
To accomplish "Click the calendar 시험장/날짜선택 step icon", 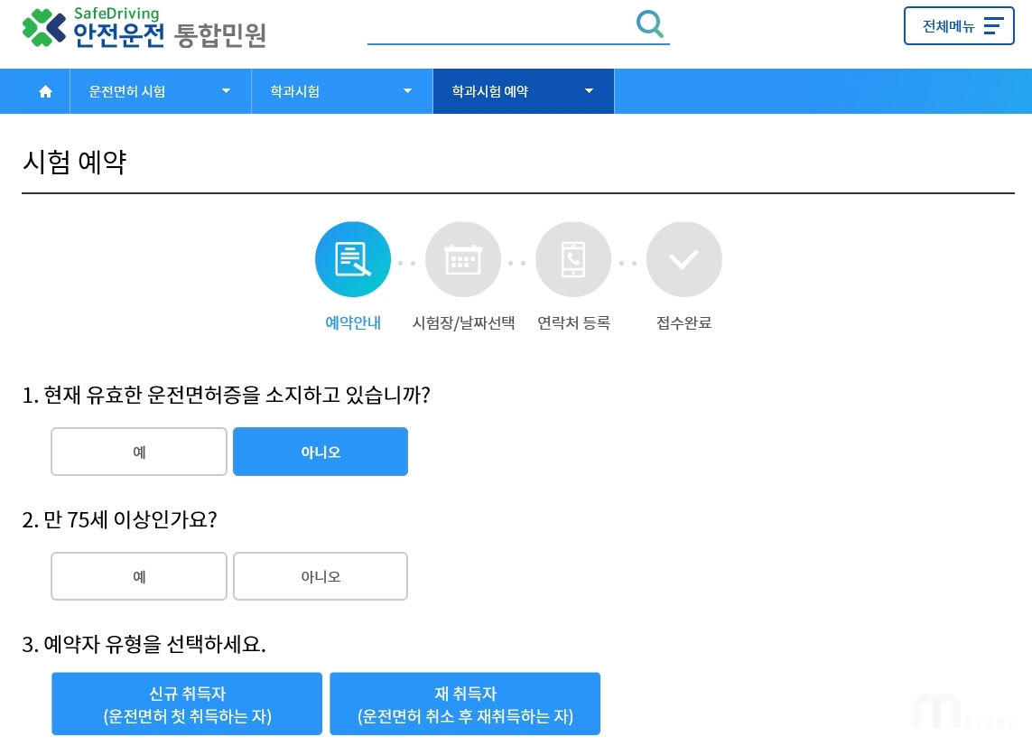I will pos(463,259).
